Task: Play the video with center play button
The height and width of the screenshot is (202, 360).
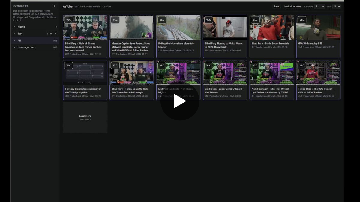Action: [x=180, y=101]
